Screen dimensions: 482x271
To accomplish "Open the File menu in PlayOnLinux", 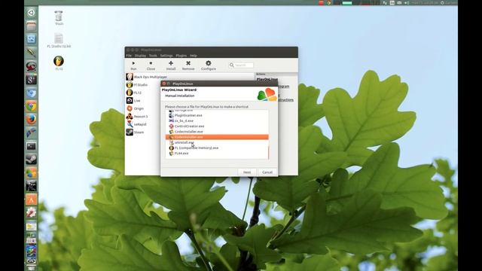I will (129, 56).
